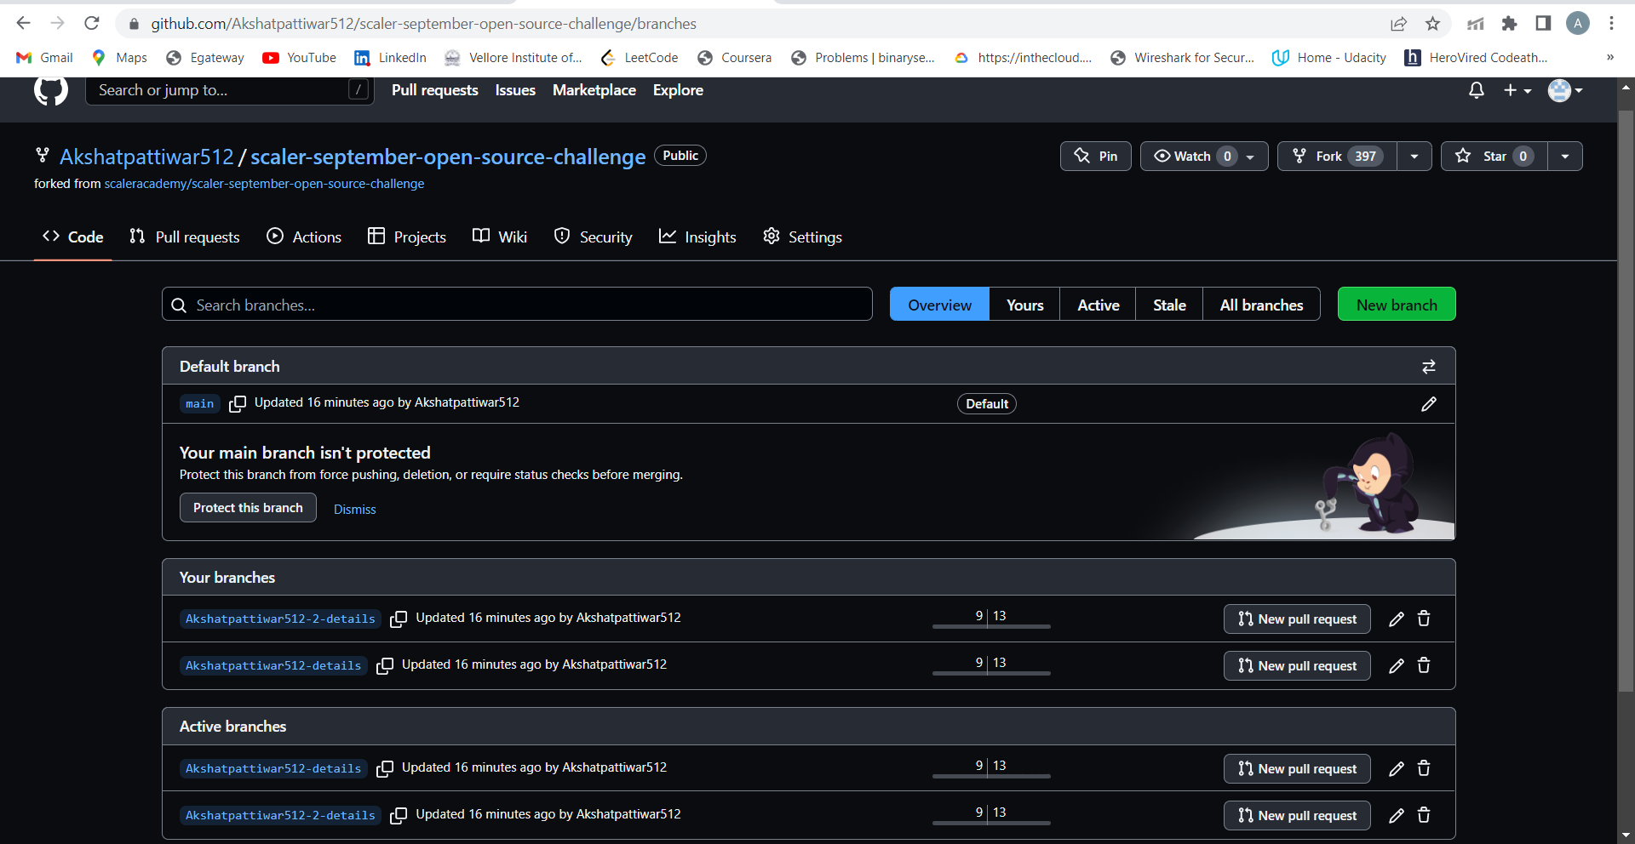The height and width of the screenshot is (844, 1635).
Task: Switch to the Stale branches tab
Action: (1168, 304)
